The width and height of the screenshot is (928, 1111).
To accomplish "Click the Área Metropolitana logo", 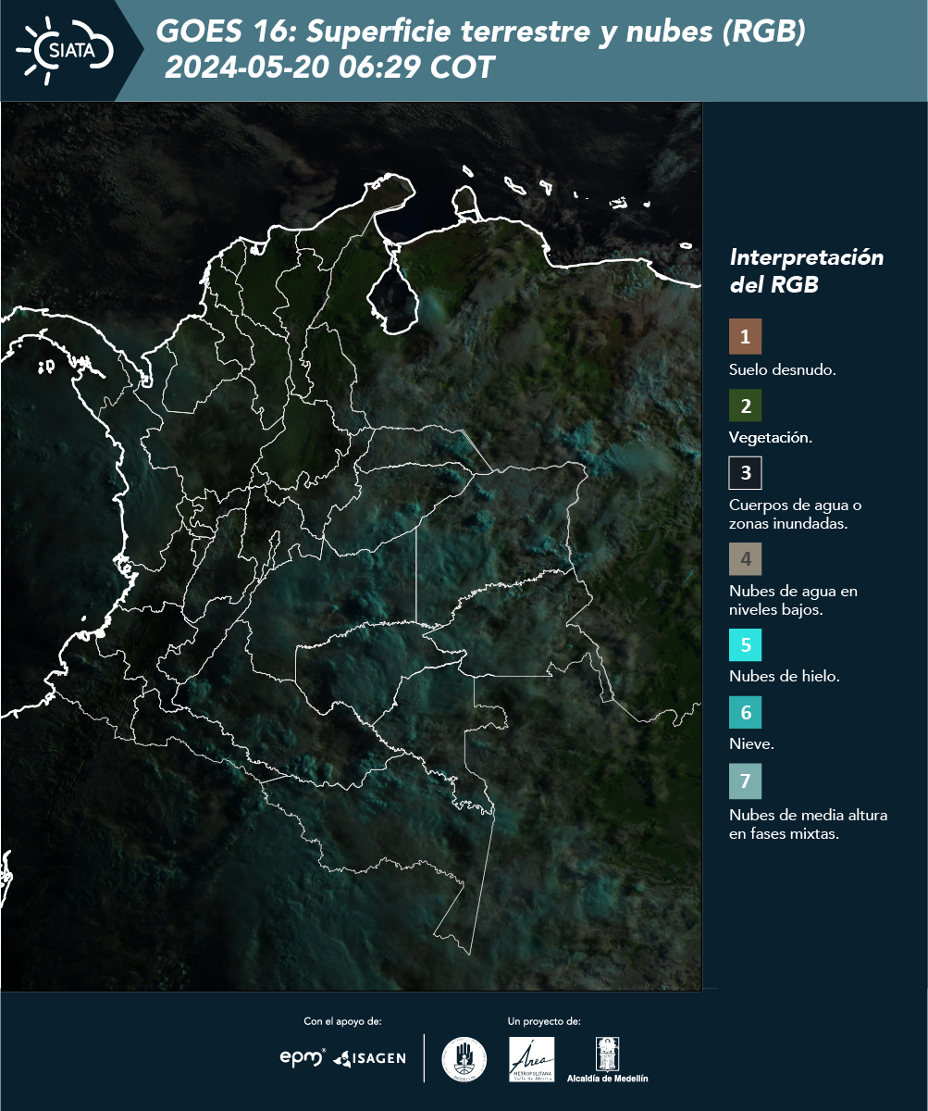I will pyautogui.click(x=532, y=1059).
